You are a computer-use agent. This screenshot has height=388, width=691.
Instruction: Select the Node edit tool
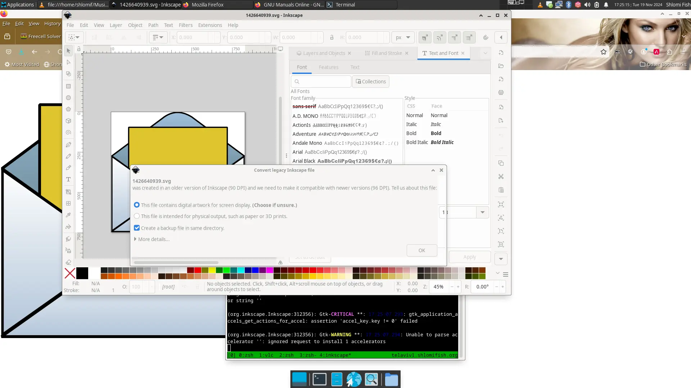click(68, 63)
